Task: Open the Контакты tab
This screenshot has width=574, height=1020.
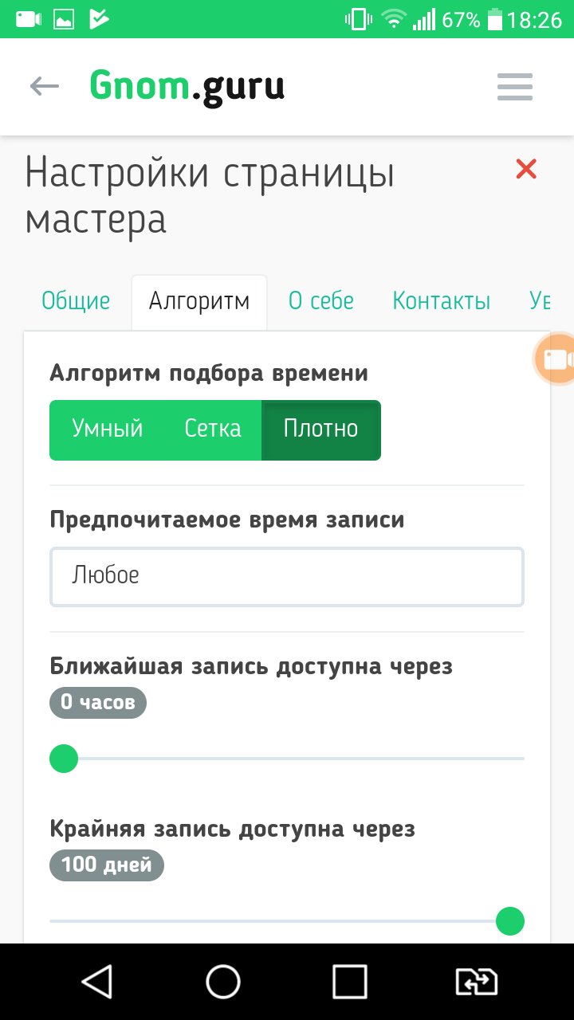Action: click(x=441, y=301)
